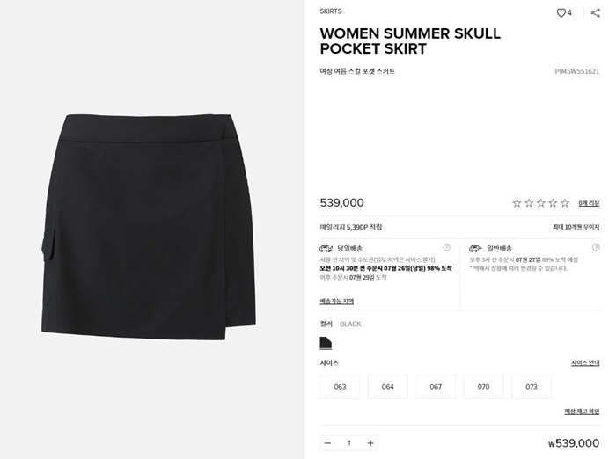
Task: Open same-day delivery help question mark
Action: [446, 247]
